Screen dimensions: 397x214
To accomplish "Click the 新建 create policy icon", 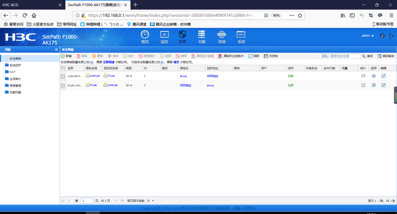I will tap(63, 56).
